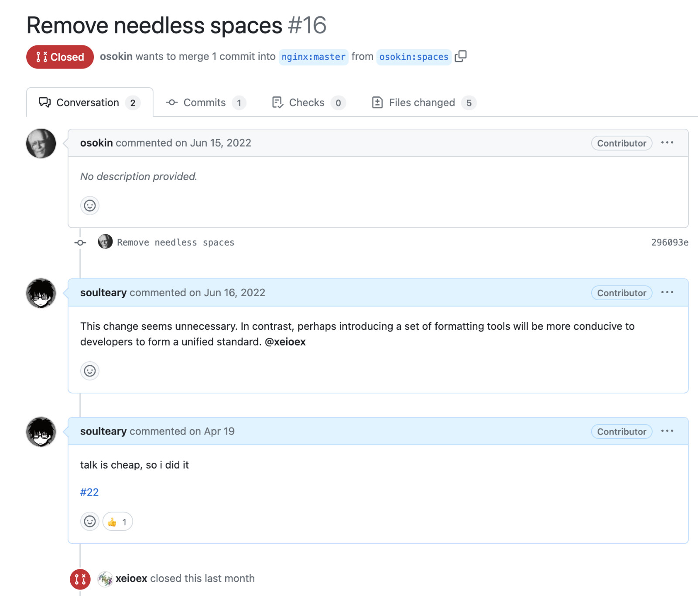Viewport: 698px width, 596px height.
Task: Open the linked pull request #22
Action: point(89,492)
